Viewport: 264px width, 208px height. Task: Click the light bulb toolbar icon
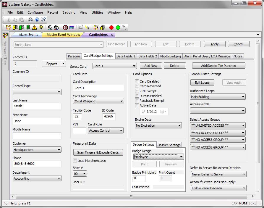(41, 28)
